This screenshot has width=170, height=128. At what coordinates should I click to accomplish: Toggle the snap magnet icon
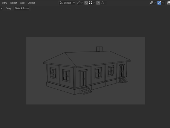click(x=86, y=3)
